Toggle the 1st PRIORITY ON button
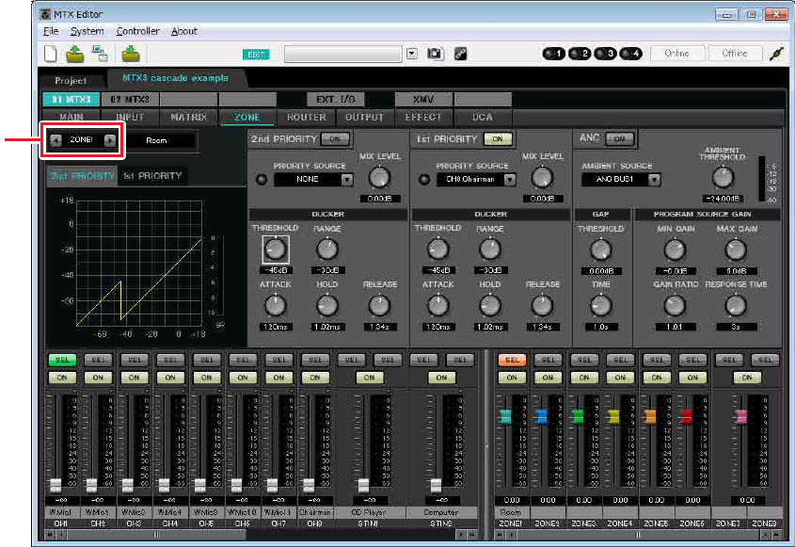The width and height of the screenshot is (796, 547). click(497, 138)
